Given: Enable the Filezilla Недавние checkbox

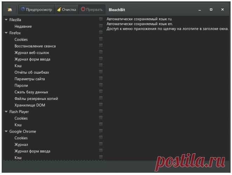Looking at the screenshot, I should (x=101, y=26).
